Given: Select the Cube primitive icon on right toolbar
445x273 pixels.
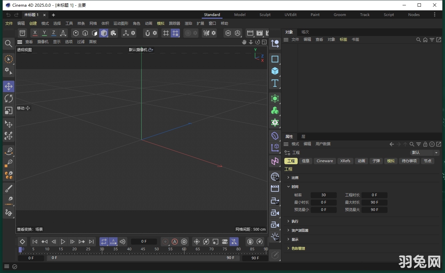Looking at the screenshot, I should pyautogui.click(x=275, y=71).
